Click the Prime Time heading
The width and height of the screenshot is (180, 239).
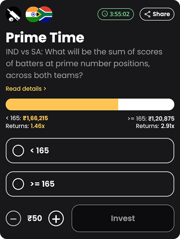tap(45, 37)
